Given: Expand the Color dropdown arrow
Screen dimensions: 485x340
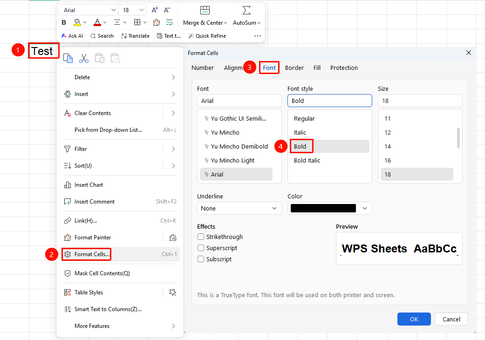Looking at the screenshot, I should pos(365,208).
